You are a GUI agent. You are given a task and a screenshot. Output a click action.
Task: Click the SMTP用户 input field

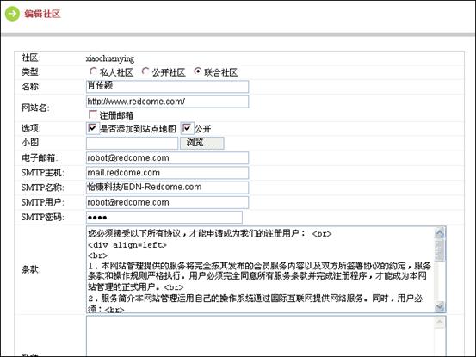pos(167,202)
